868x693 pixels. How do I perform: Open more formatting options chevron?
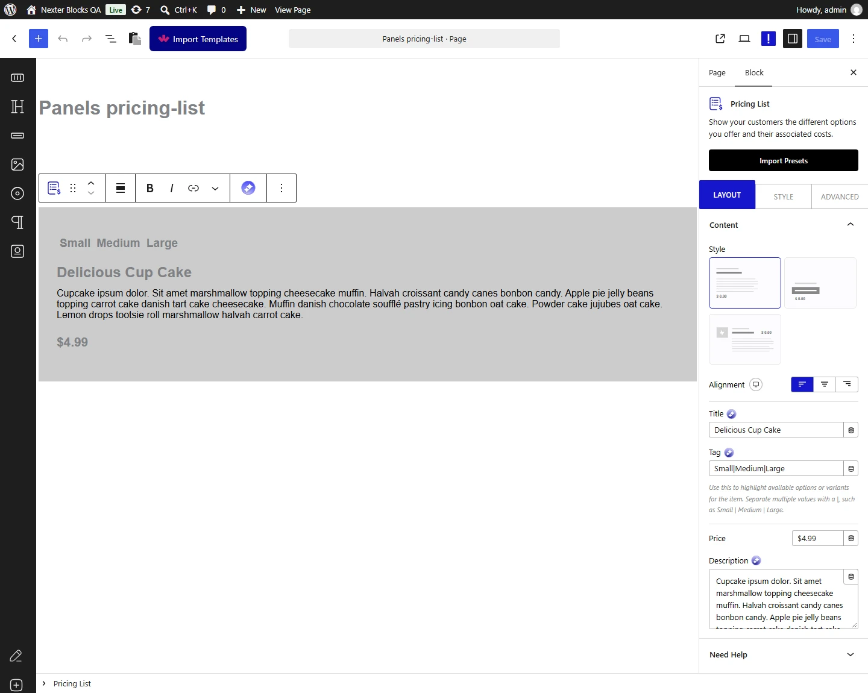[215, 188]
